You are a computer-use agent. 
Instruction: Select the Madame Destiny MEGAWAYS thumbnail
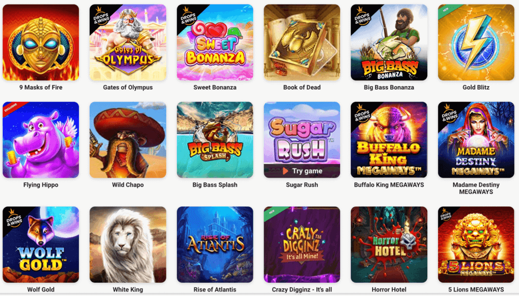pyautogui.click(x=476, y=140)
